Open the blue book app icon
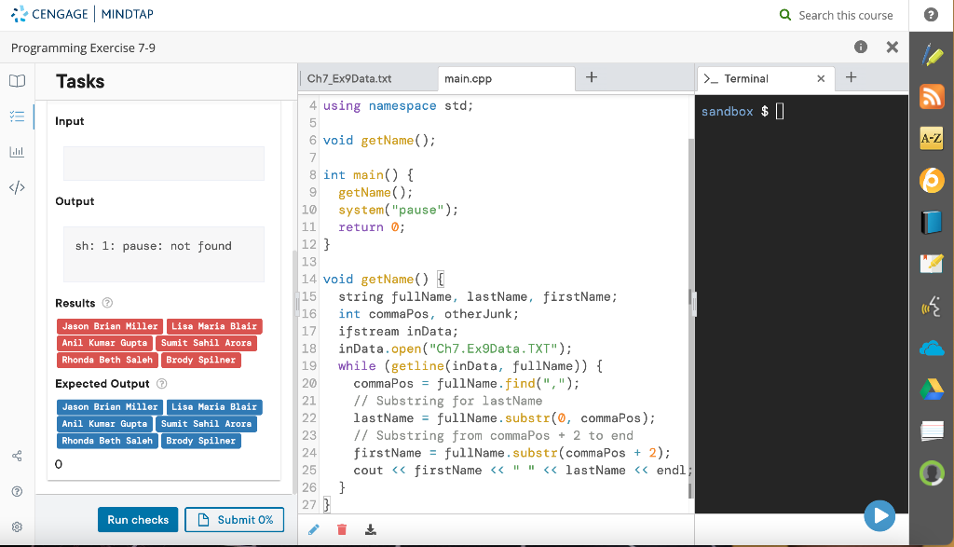 (932, 222)
